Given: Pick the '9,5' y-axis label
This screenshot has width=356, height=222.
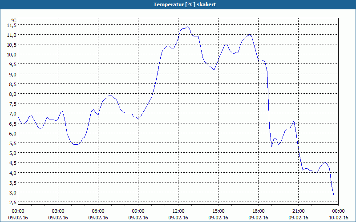Looking at the screenshot, I should pyautogui.click(x=12, y=64).
